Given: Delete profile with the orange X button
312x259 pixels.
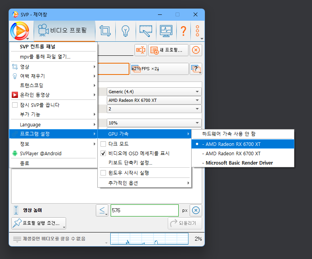Looking at the screenshot, I should (196, 50).
